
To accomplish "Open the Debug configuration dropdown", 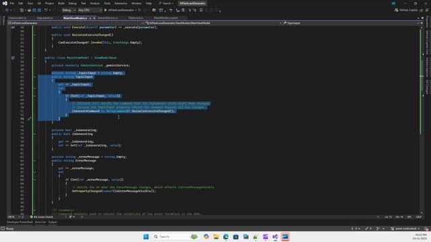I will click(69, 10).
